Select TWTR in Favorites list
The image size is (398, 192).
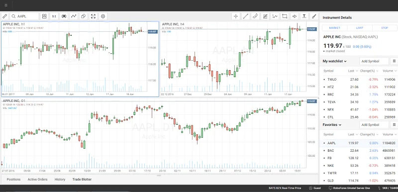point(359,173)
